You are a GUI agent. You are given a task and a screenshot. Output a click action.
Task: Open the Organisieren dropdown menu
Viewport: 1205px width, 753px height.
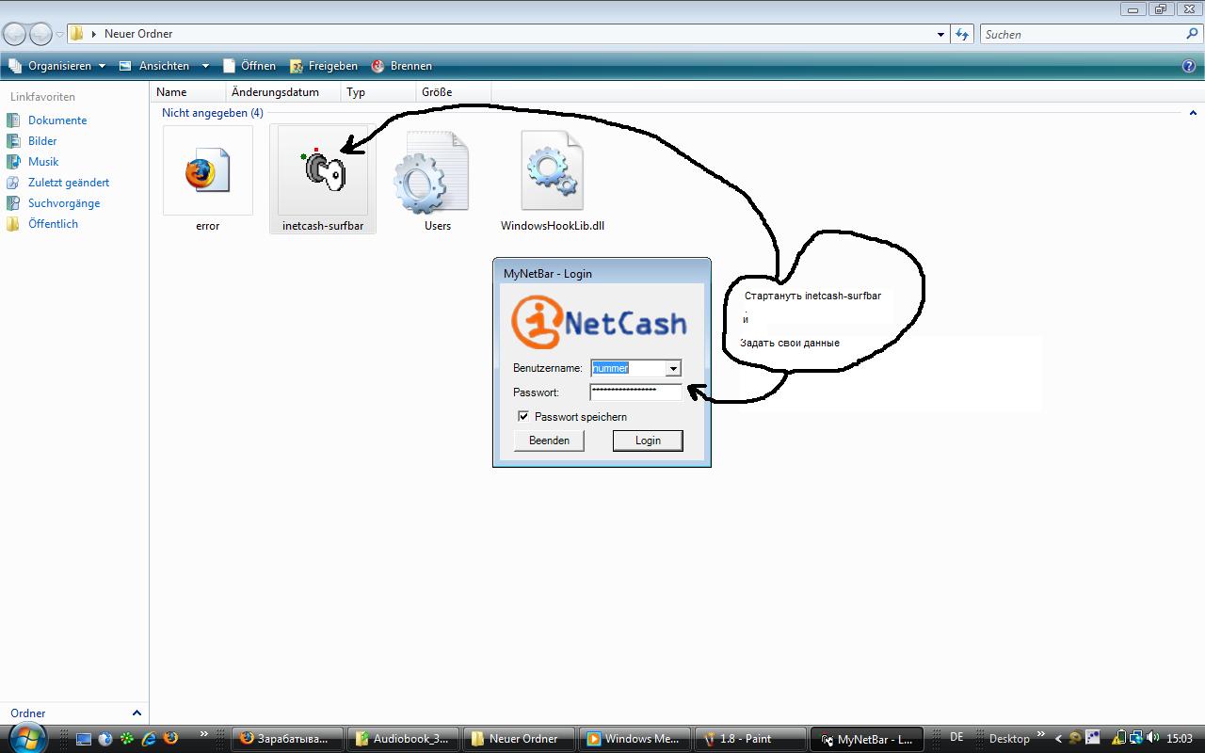pos(57,66)
